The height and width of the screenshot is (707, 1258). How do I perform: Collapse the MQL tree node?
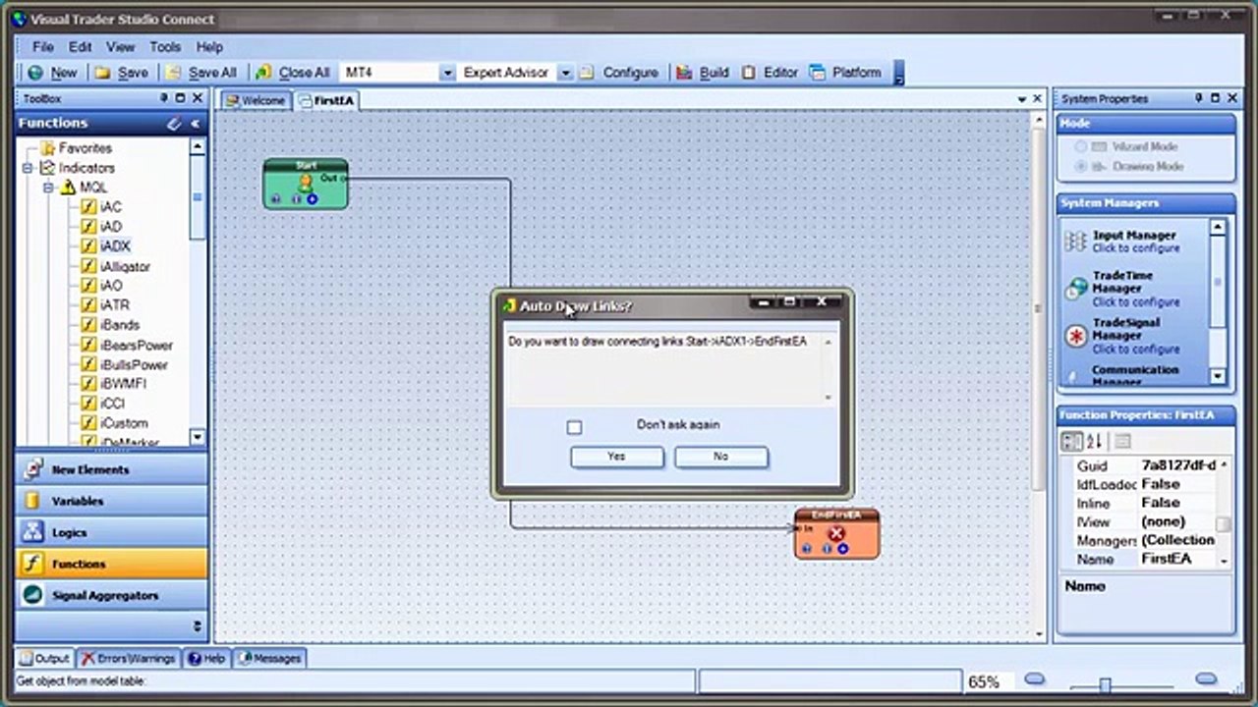[47, 188]
